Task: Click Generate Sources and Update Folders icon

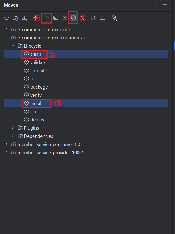Action: (16, 18)
